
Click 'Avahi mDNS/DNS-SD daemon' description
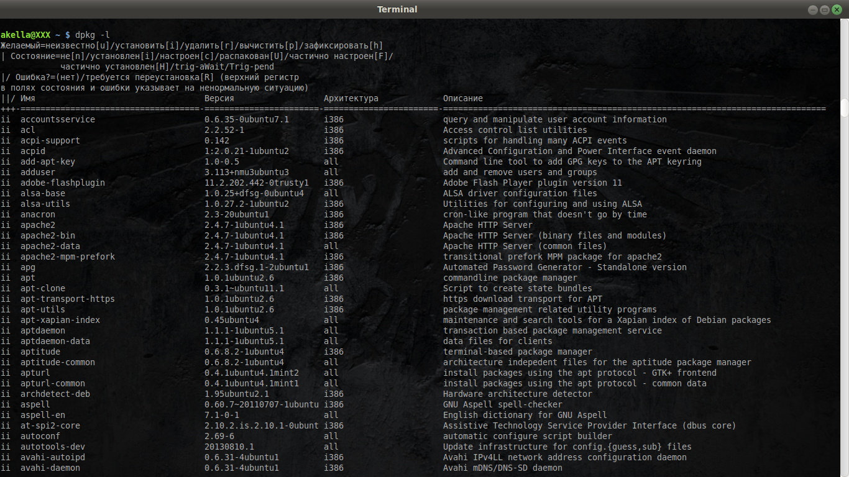coord(503,468)
